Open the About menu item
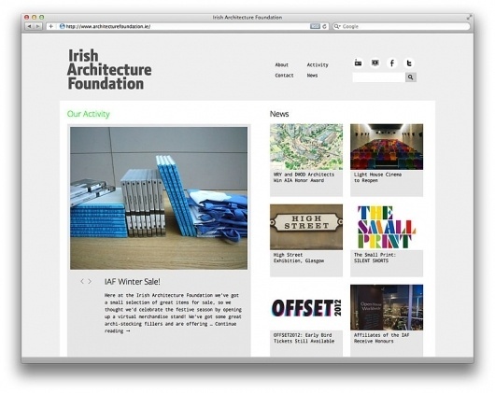This screenshot has height=393, width=495. coord(282,65)
